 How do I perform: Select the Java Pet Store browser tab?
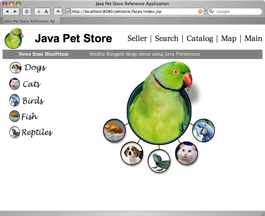31,21
